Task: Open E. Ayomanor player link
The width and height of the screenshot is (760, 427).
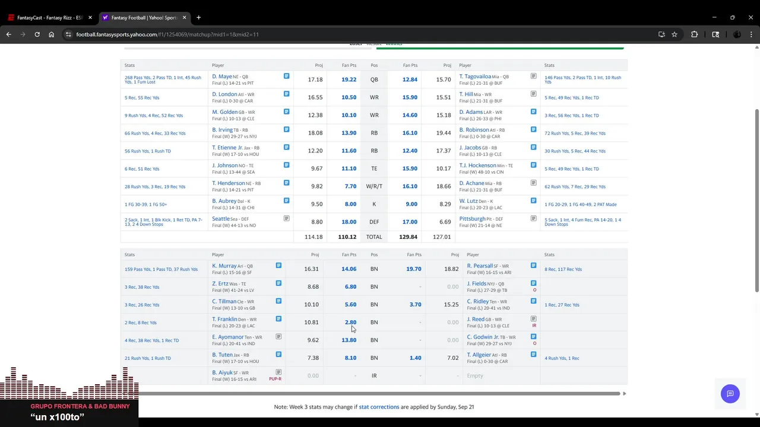Action: 228,337
